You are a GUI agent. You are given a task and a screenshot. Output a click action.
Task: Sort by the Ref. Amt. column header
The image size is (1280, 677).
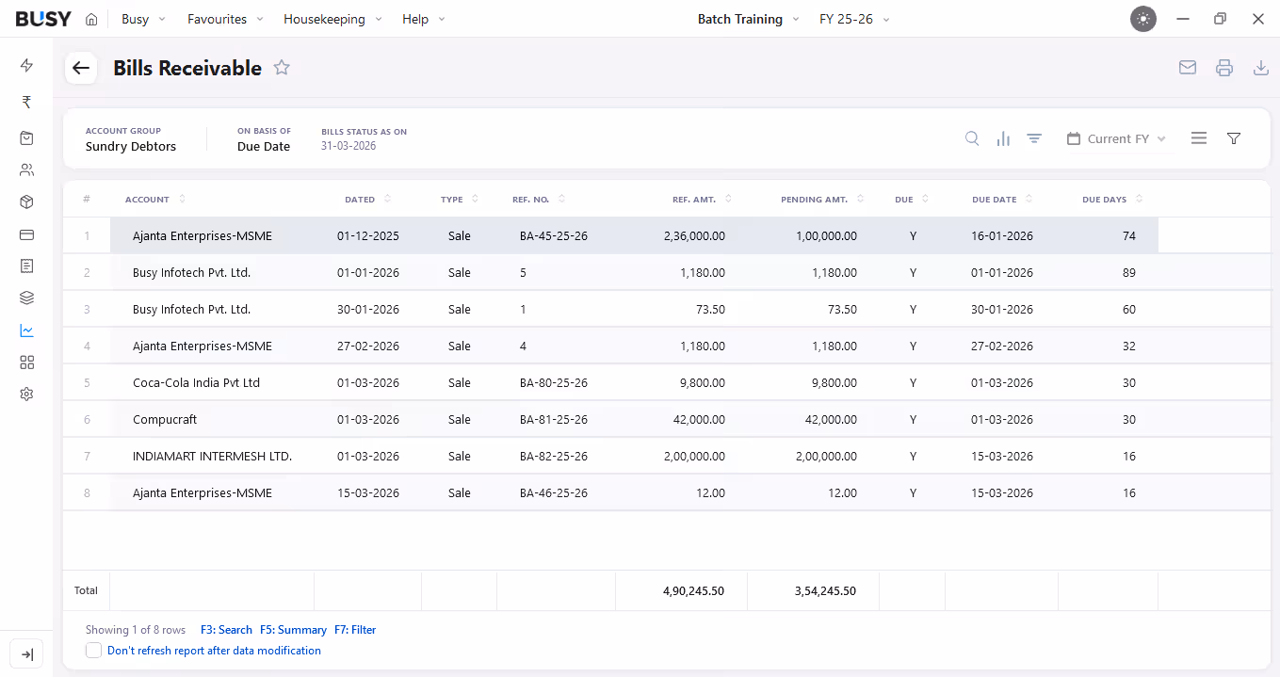(x=702, y=200)
